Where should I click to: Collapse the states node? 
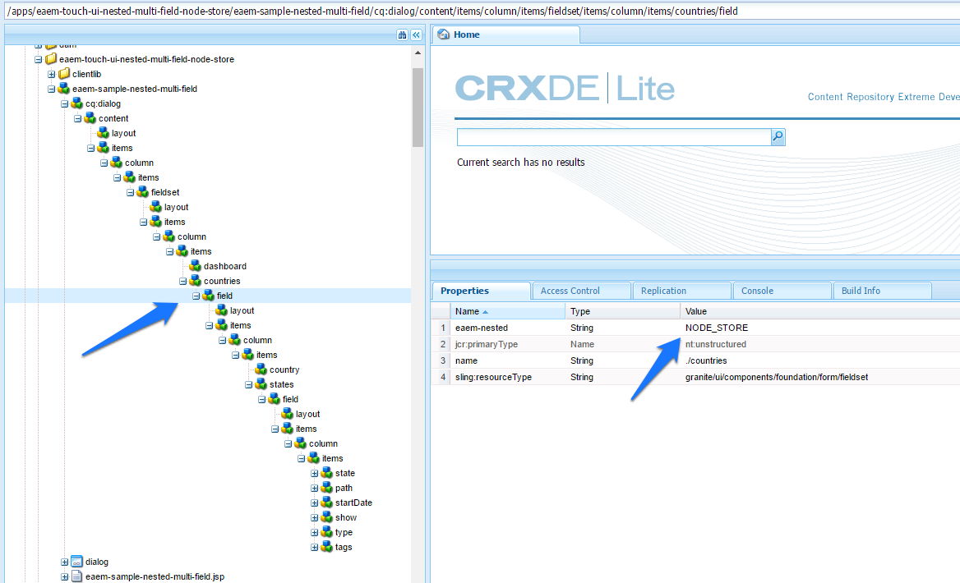coord(248,385)
